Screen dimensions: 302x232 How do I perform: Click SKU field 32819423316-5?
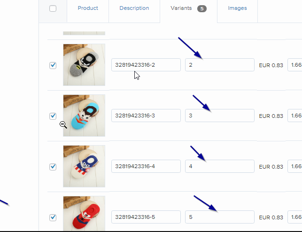[146, 217]
